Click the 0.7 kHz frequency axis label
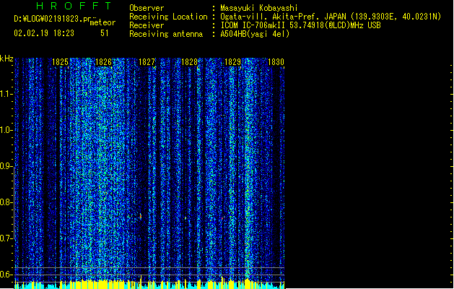Image resolution: width=454 pixels, height=289 pixels. [x=6, y=238]
